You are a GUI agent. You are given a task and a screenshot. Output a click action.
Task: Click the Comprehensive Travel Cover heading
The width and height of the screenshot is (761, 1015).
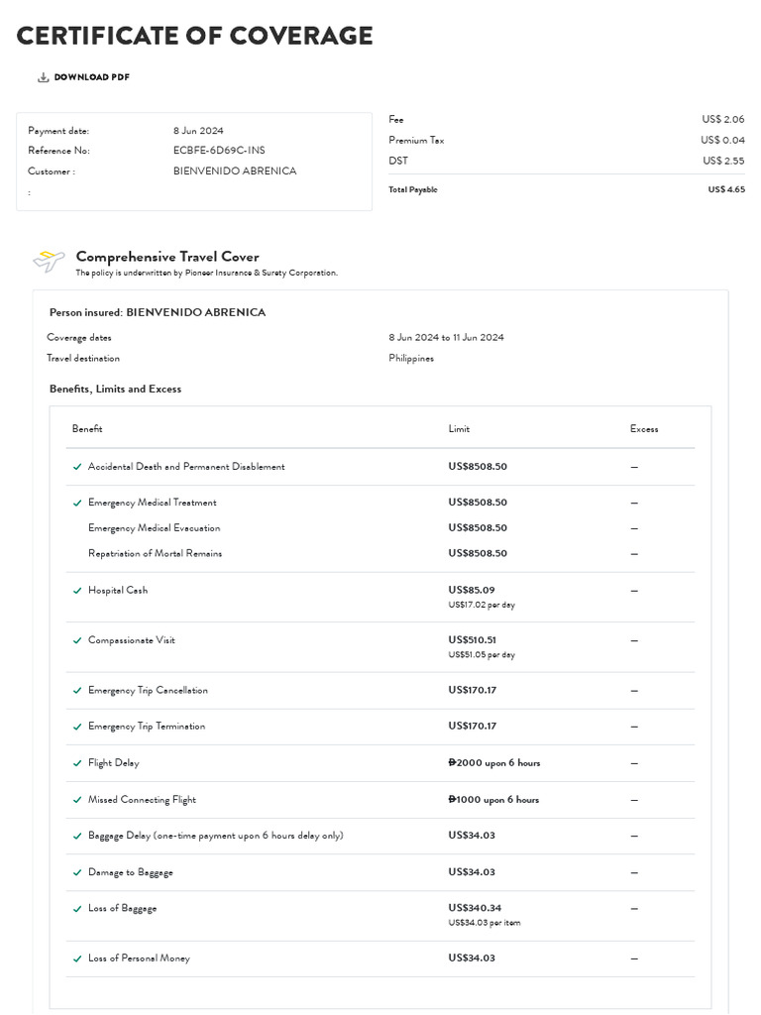click(167, 257)
